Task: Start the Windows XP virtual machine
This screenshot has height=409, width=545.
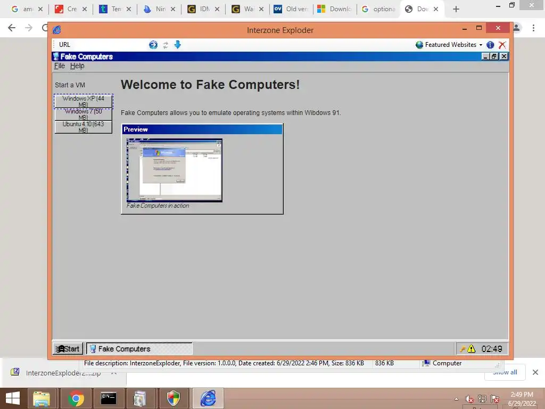Action: (x=84, y=102)
